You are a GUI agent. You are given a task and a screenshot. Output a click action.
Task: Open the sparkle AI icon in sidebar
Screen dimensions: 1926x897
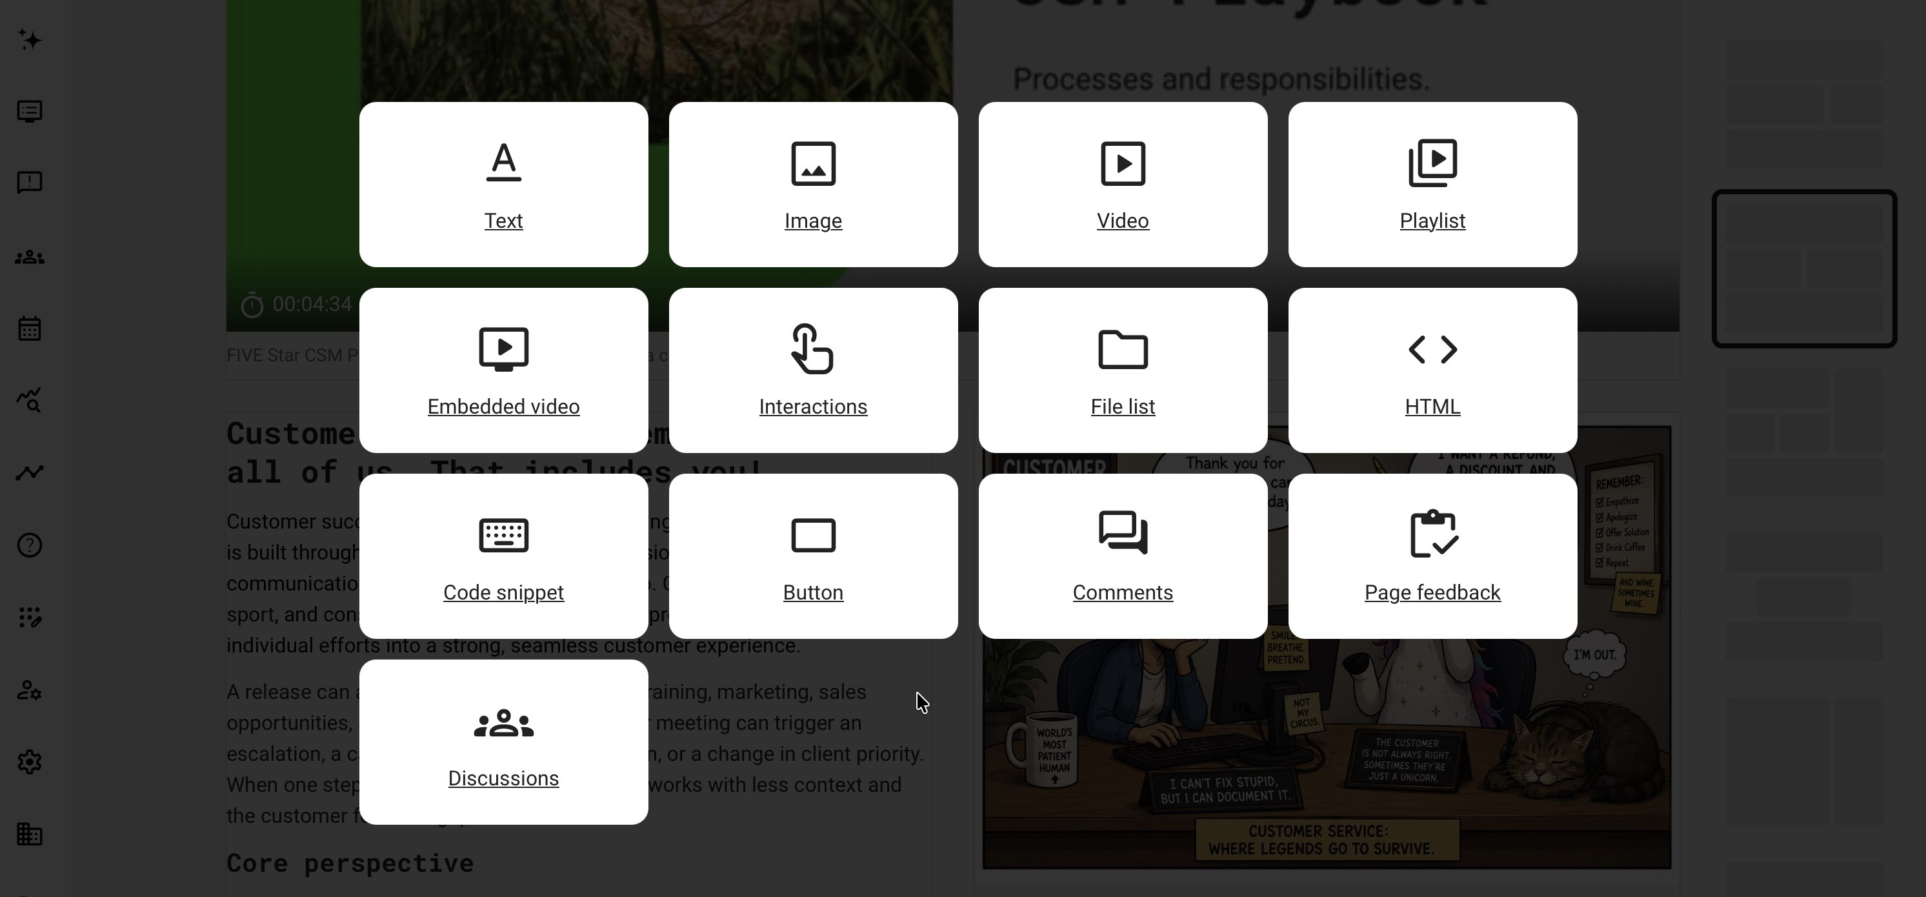point(30,39)
